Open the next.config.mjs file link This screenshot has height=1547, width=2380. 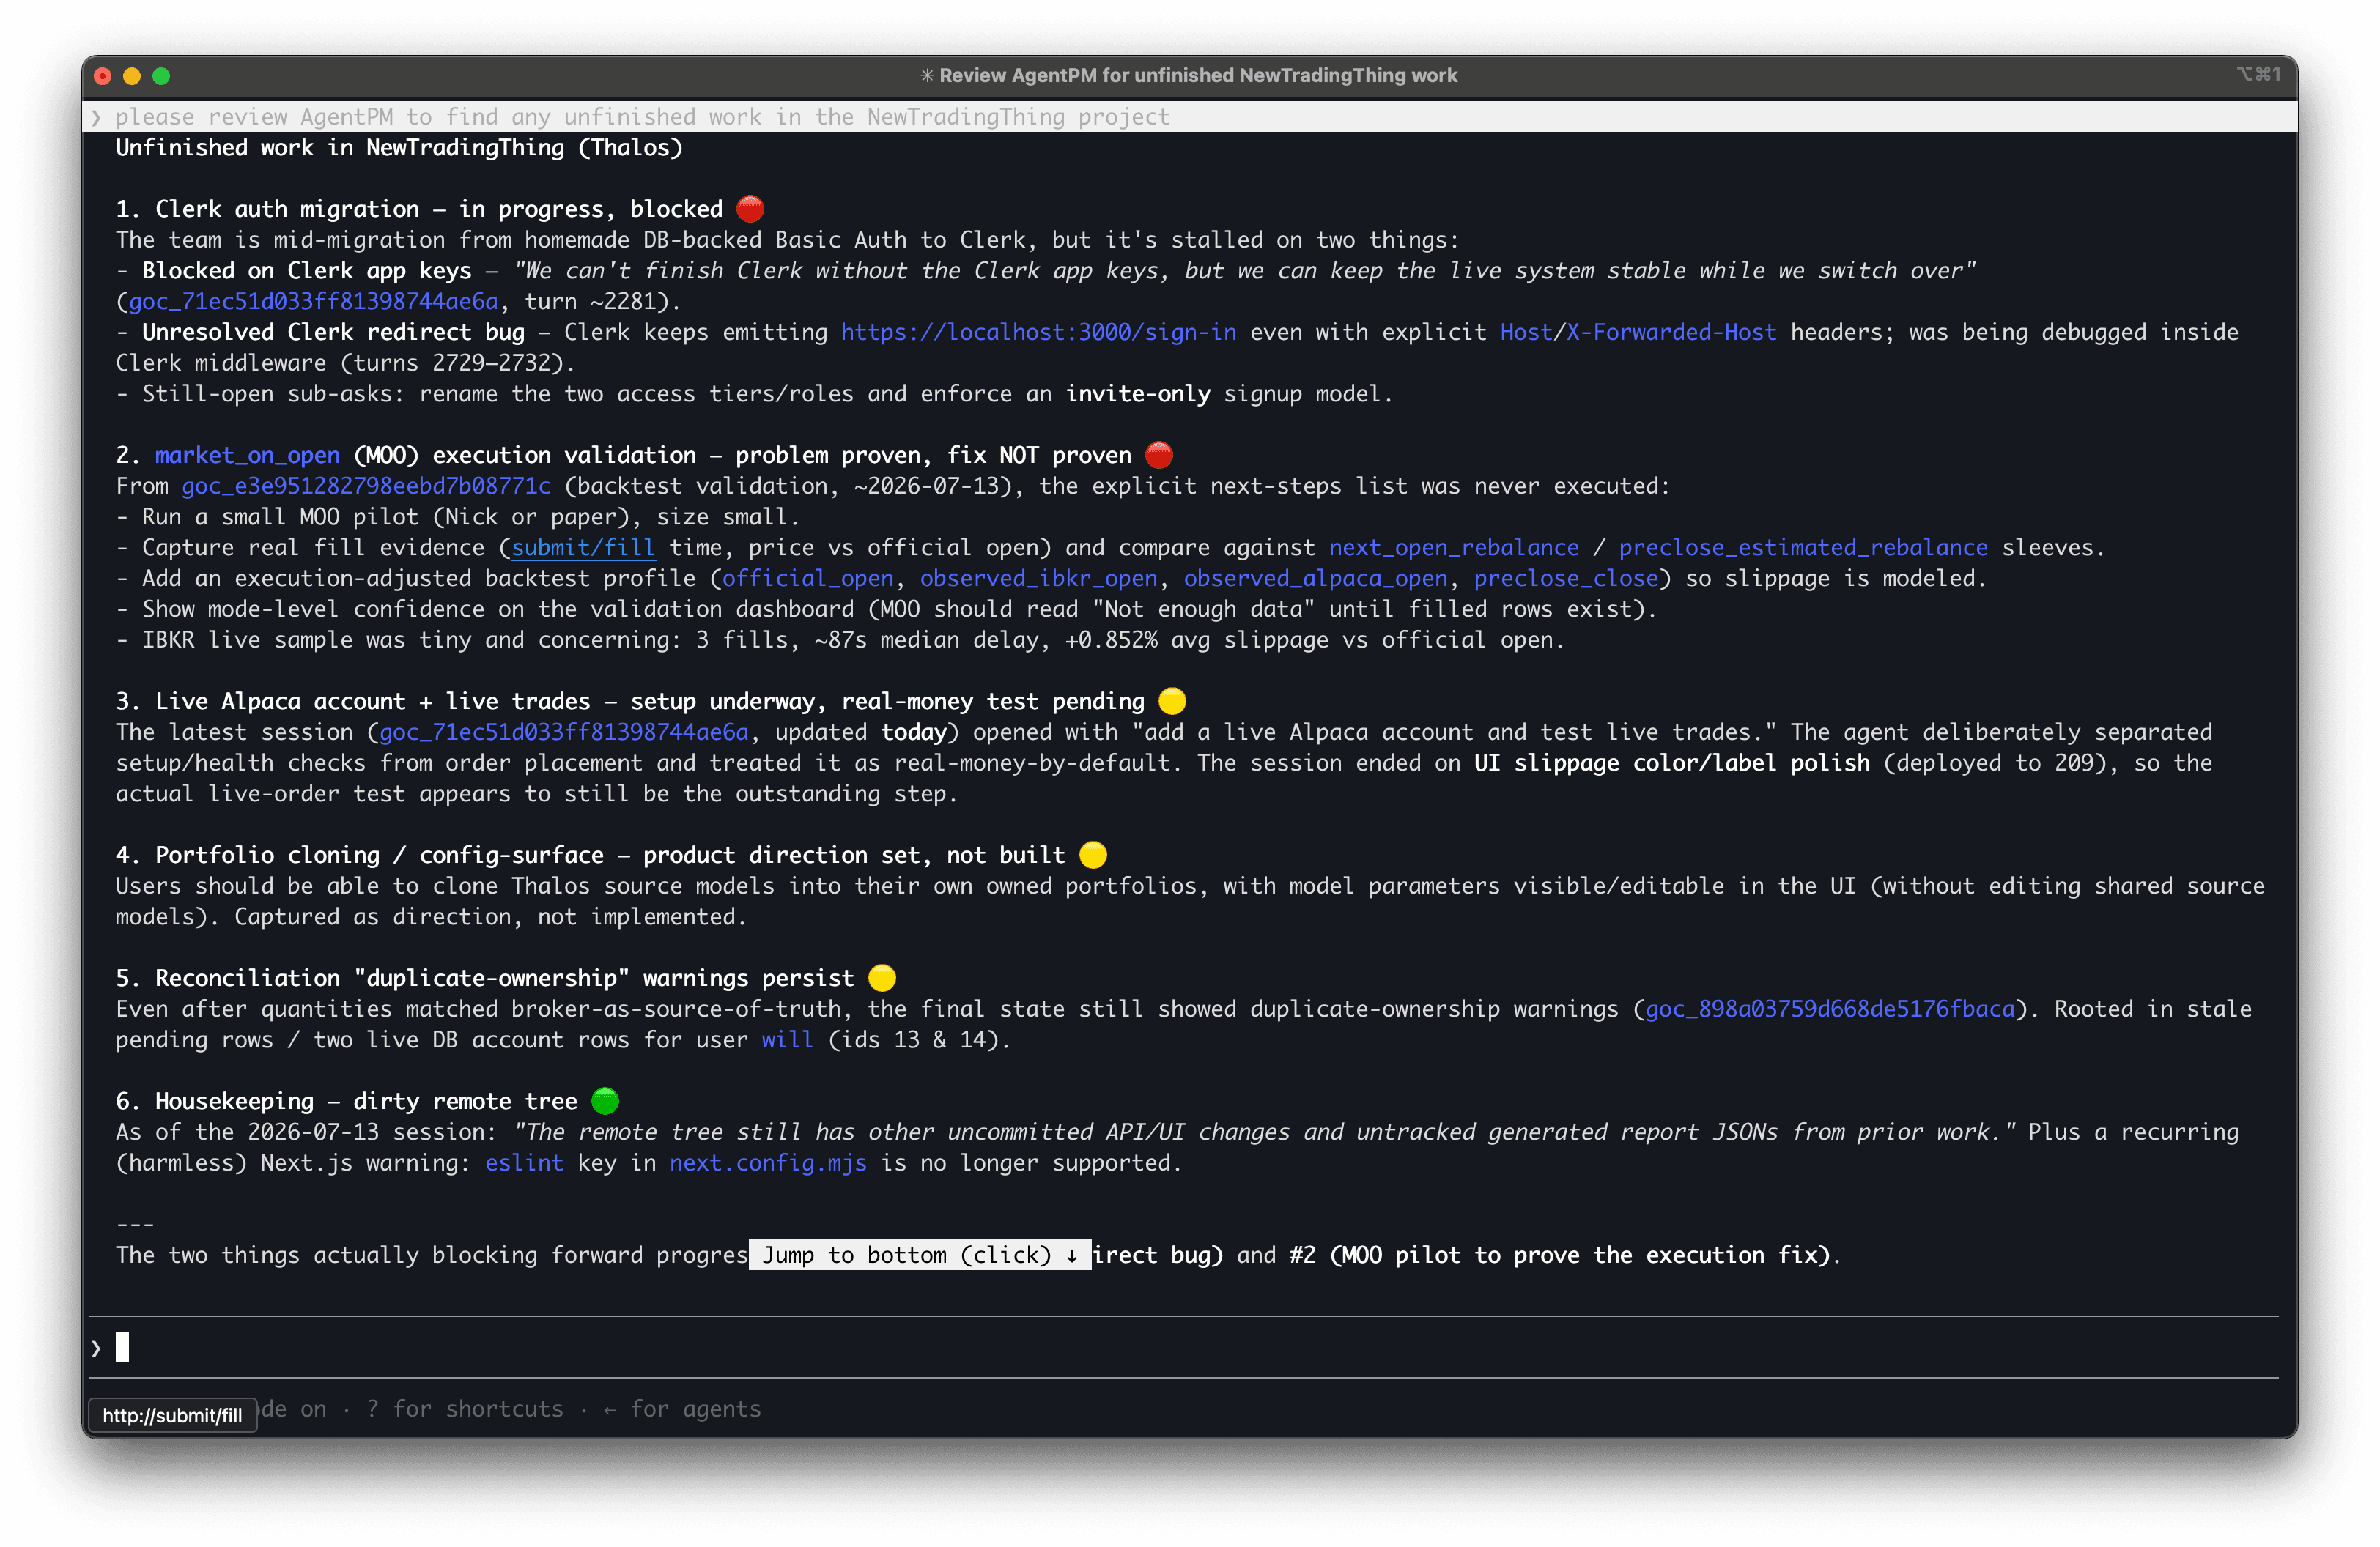768,1163
